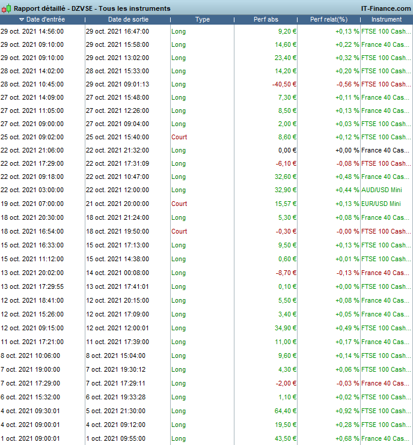Sort by Date de sortie column header
This screenshot has height=445, width=413.
tap(128, 20)
